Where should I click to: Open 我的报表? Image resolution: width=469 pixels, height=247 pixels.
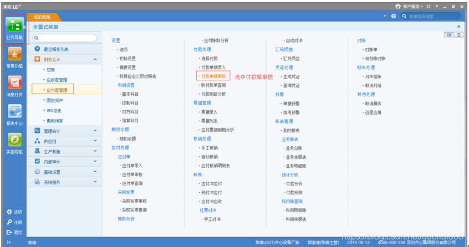pos(291,131)
